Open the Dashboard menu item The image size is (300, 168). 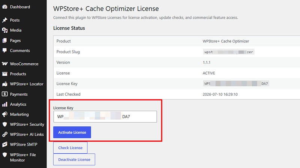tap(20, 7)
